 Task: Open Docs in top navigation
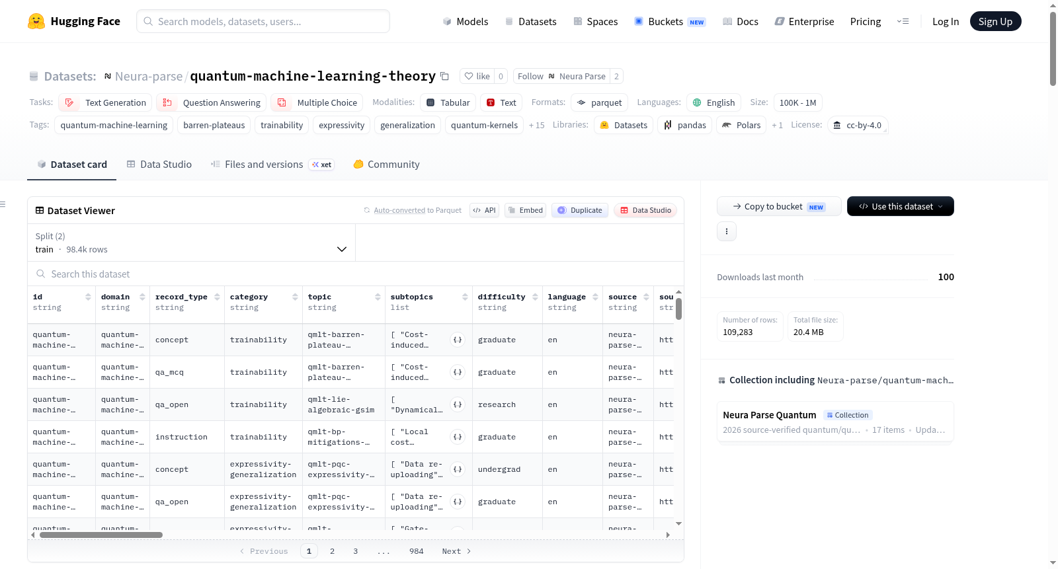(741, 21)
